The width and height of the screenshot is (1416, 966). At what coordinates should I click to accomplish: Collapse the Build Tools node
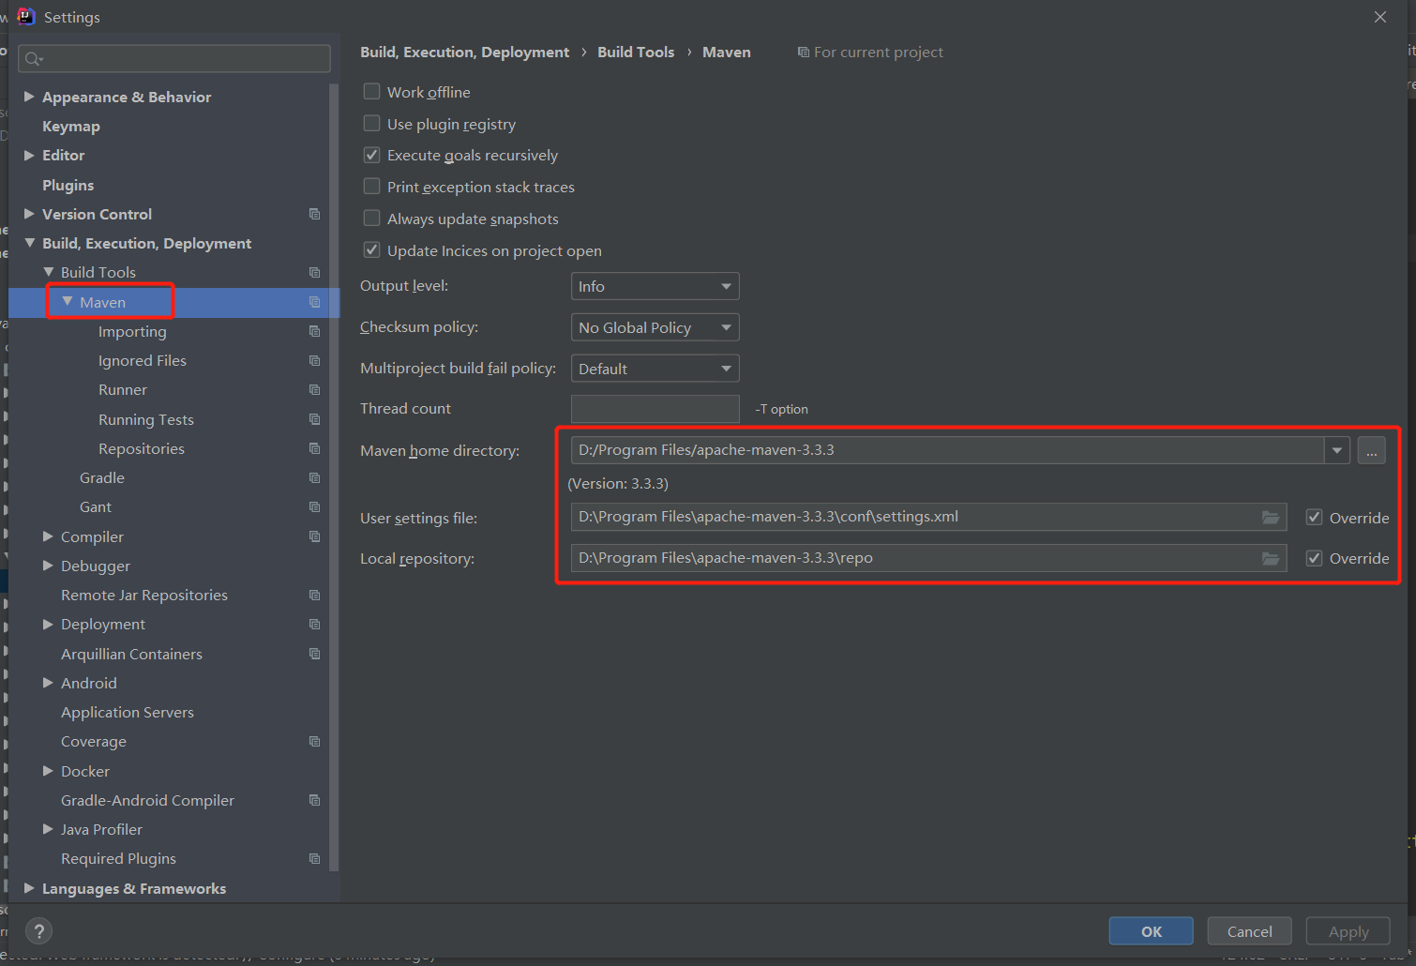pos(49,272)
